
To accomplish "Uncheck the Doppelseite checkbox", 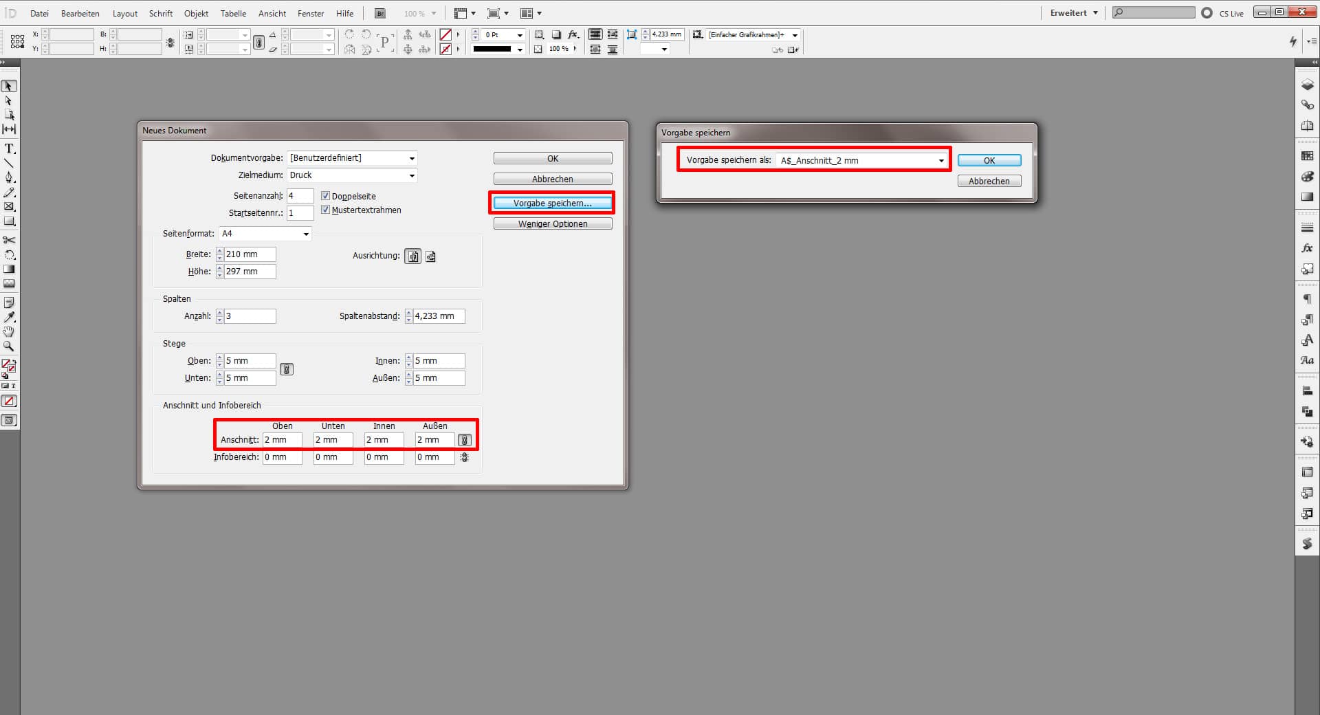I will pyautogui.click(x=325, y=195).
